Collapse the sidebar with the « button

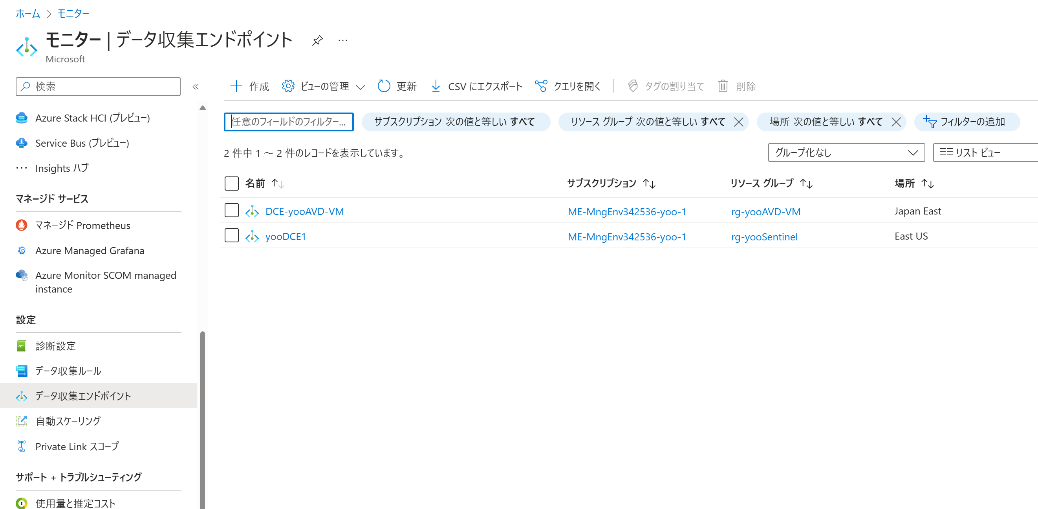pos(196,86)
